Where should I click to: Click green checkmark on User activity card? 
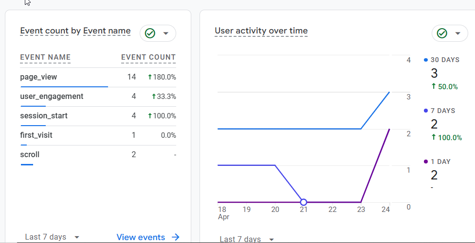click(442, 33)
